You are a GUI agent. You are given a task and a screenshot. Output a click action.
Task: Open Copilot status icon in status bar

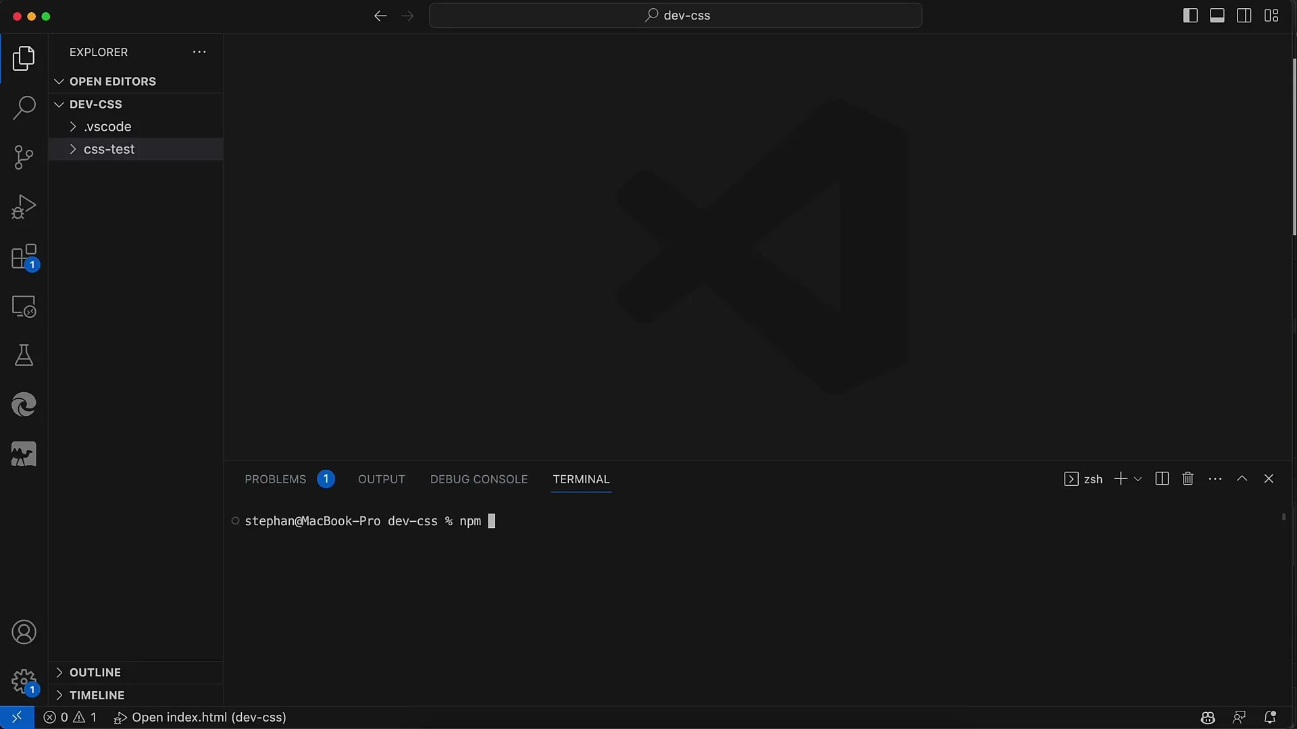pyautogui.click(x=1208, y=718)
